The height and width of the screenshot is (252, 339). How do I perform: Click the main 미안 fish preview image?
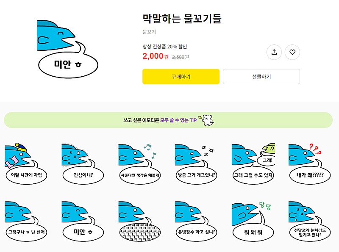tap(68, 51)
